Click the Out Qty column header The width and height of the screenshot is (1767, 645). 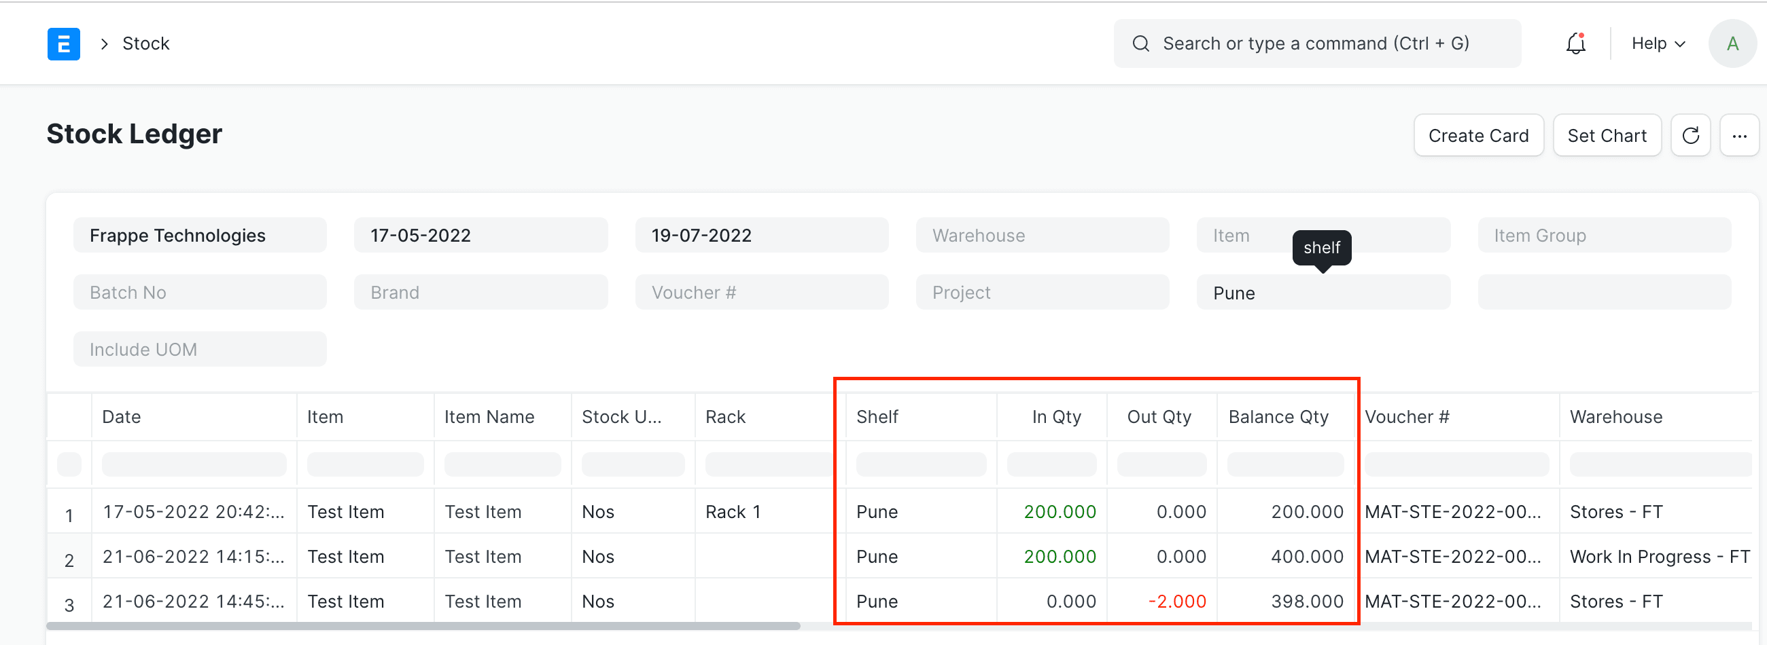coord(1162,417)
